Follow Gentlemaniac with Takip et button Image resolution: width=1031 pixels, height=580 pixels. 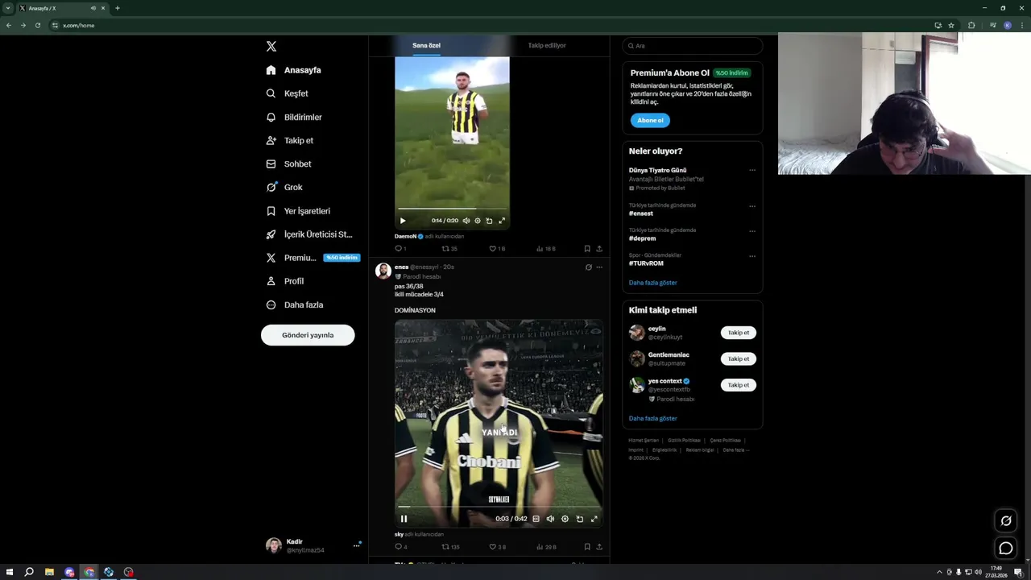739,358
